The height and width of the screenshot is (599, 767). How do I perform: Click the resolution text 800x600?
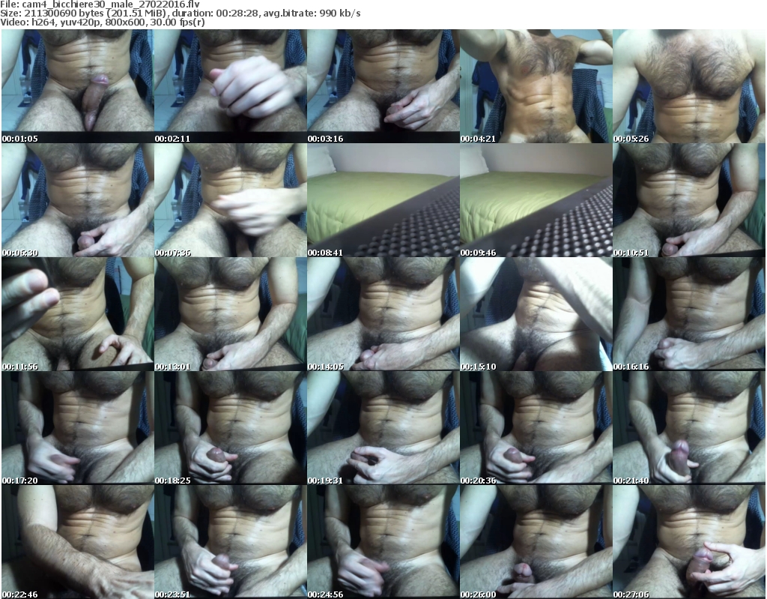pyautogui.click(x=126, y=22)
